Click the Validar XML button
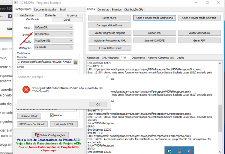225x154 pixels. click(x=154, y=33)
